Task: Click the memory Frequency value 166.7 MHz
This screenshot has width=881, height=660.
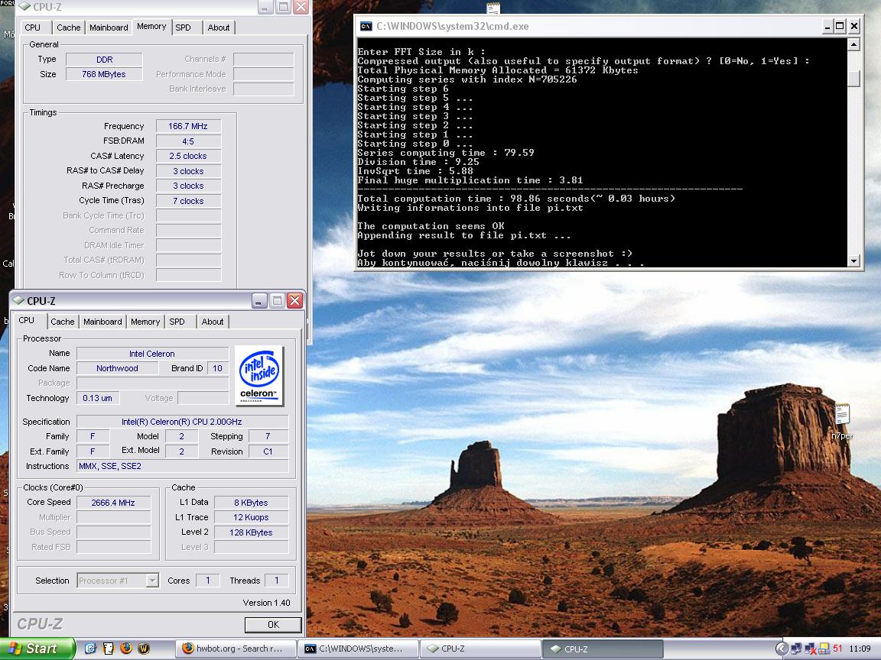Action: [x=188, y=126]
